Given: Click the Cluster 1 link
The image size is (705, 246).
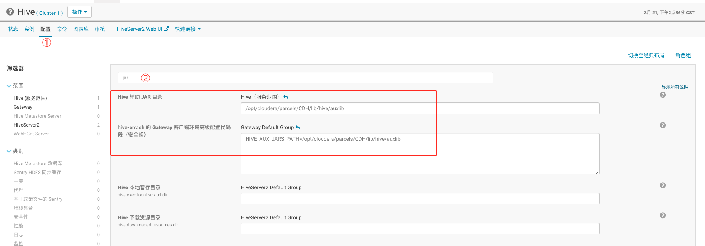Looking at the screenshot, I should 49,13.
